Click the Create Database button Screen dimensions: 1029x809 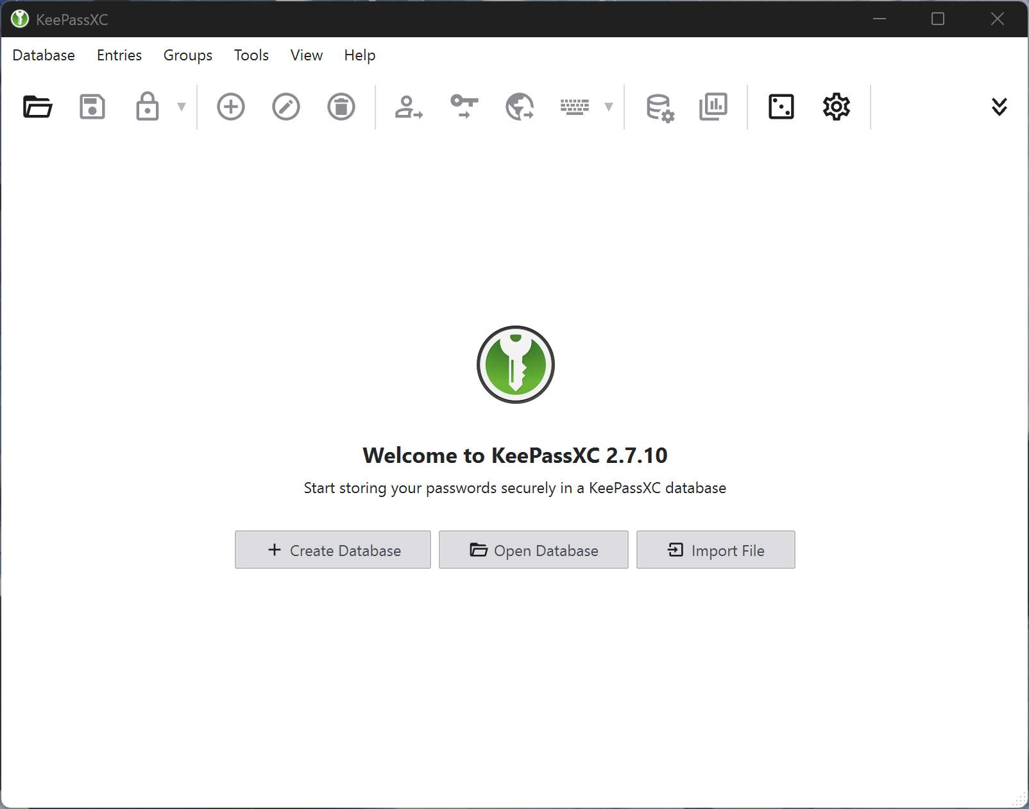tap(332, 550)
